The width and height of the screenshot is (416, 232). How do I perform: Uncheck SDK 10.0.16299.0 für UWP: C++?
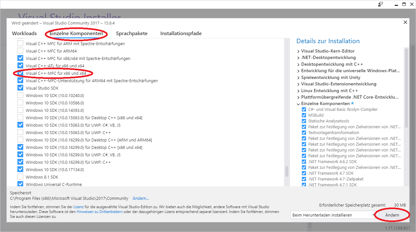click(20, 162)
